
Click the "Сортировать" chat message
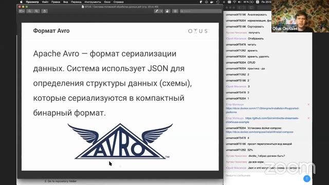tap(255, 27)
